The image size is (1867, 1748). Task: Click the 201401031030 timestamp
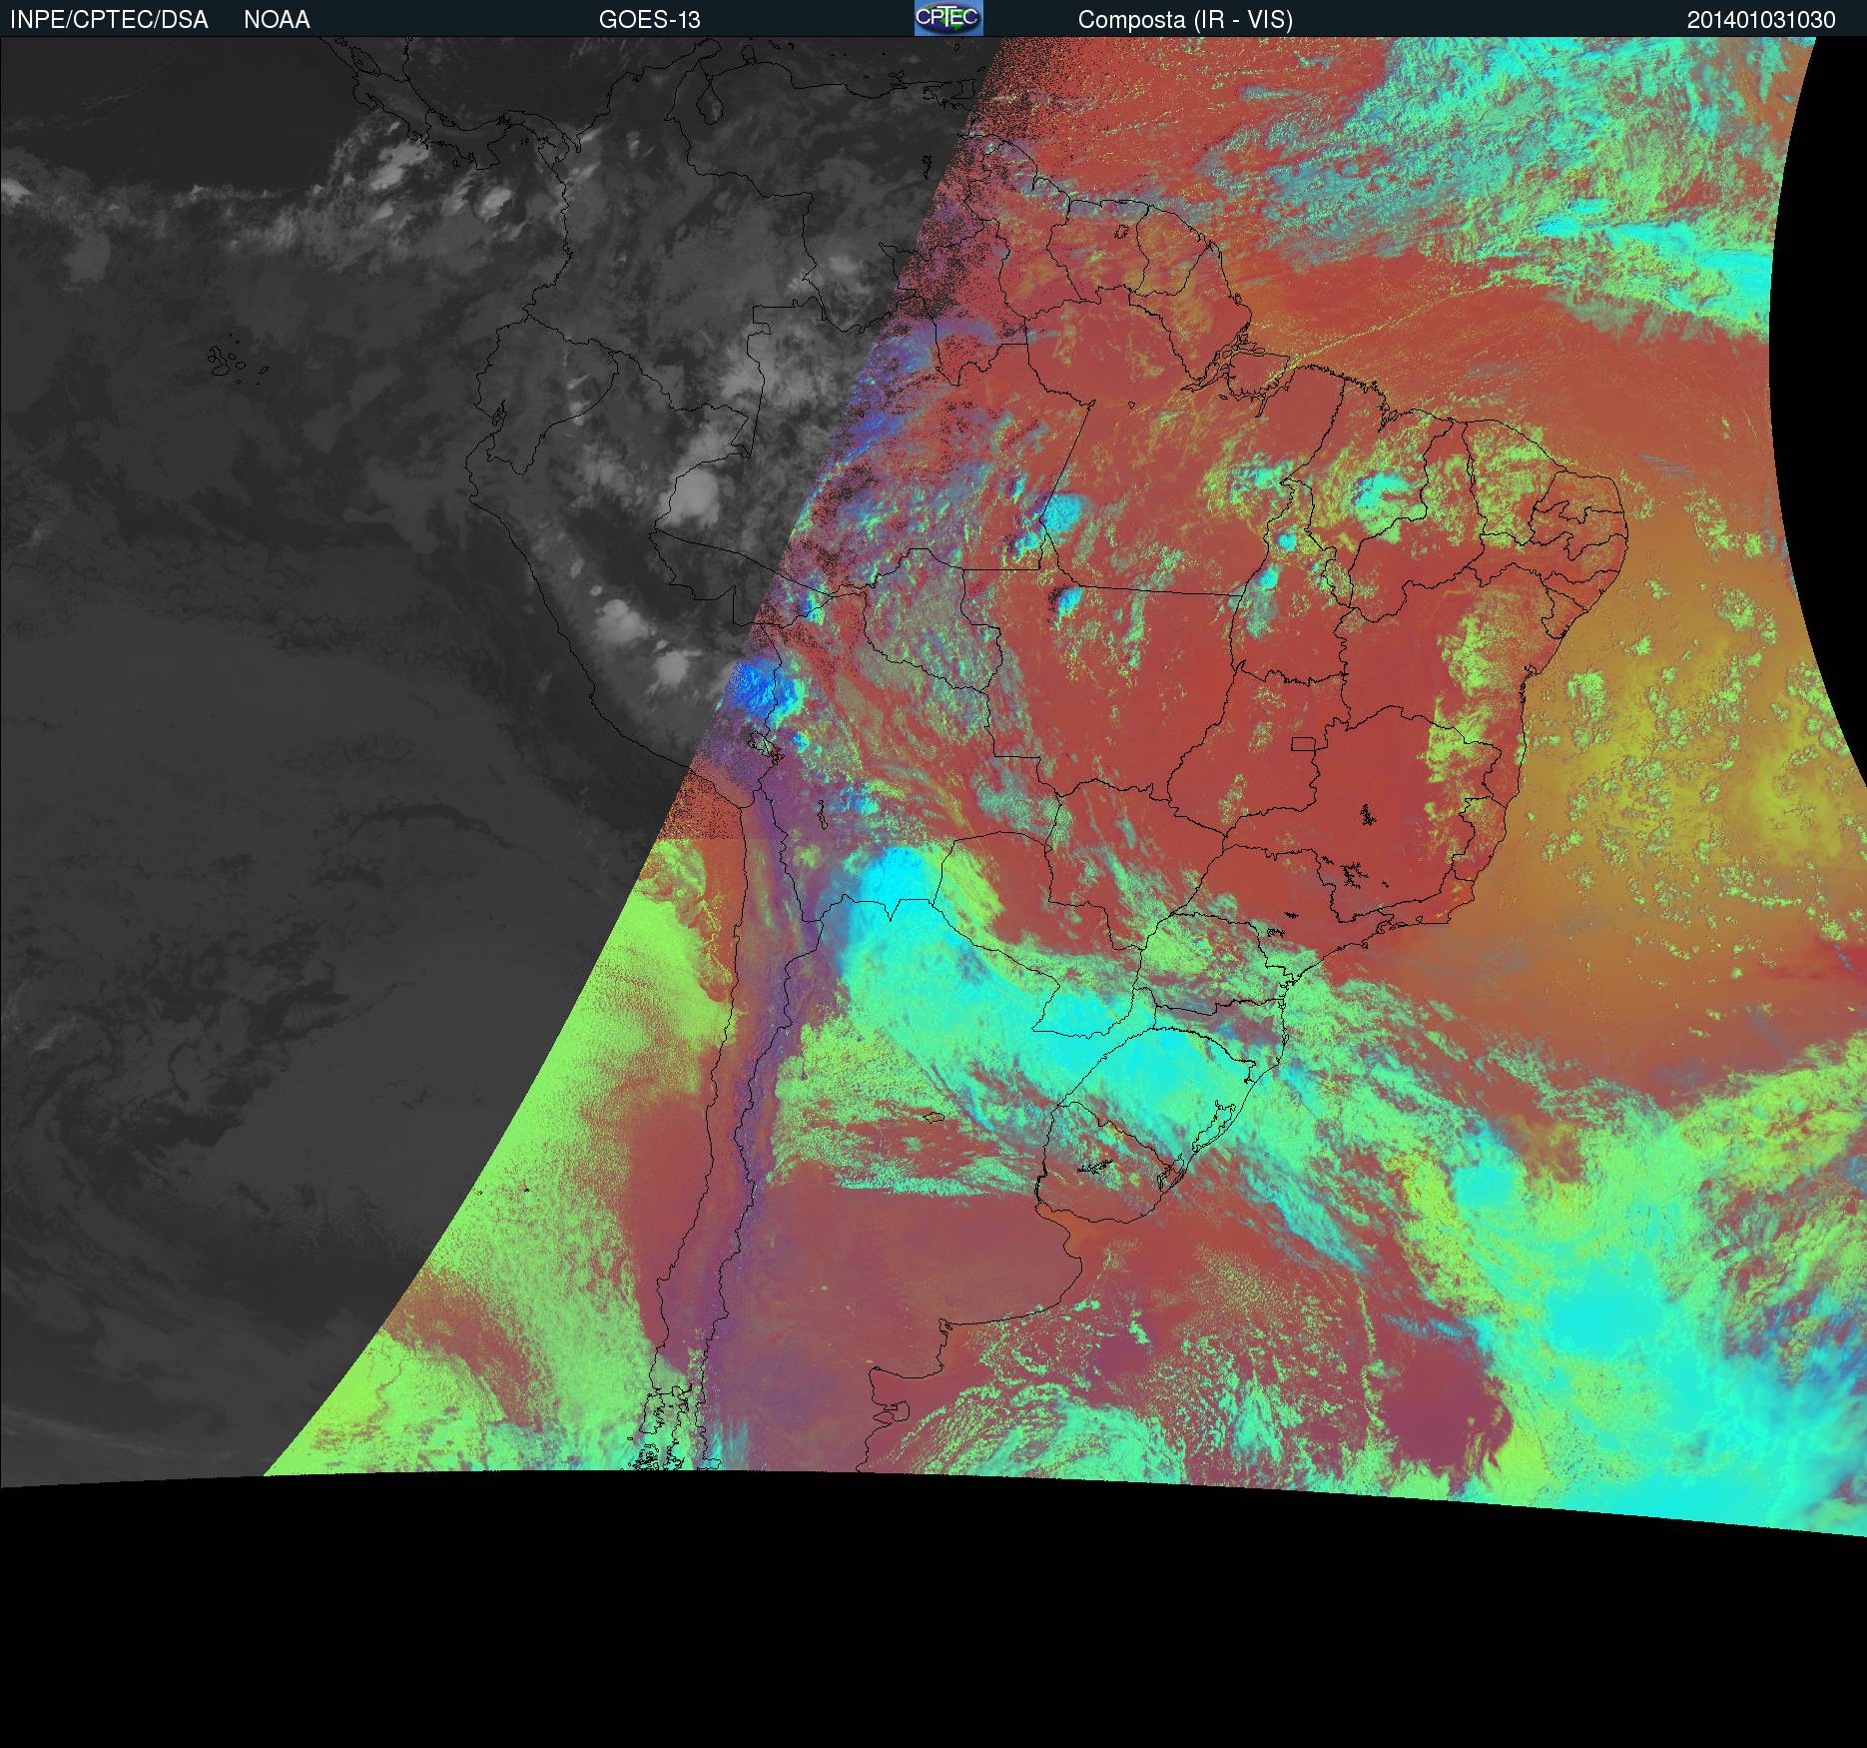(1761, 20)
